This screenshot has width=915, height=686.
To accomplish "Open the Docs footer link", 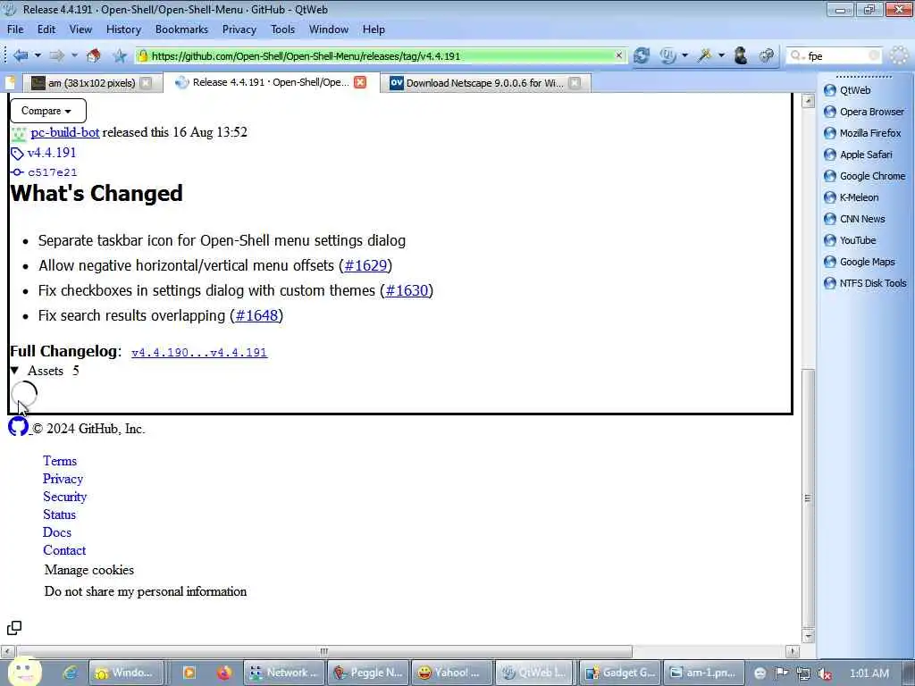I will click(57, 532).
